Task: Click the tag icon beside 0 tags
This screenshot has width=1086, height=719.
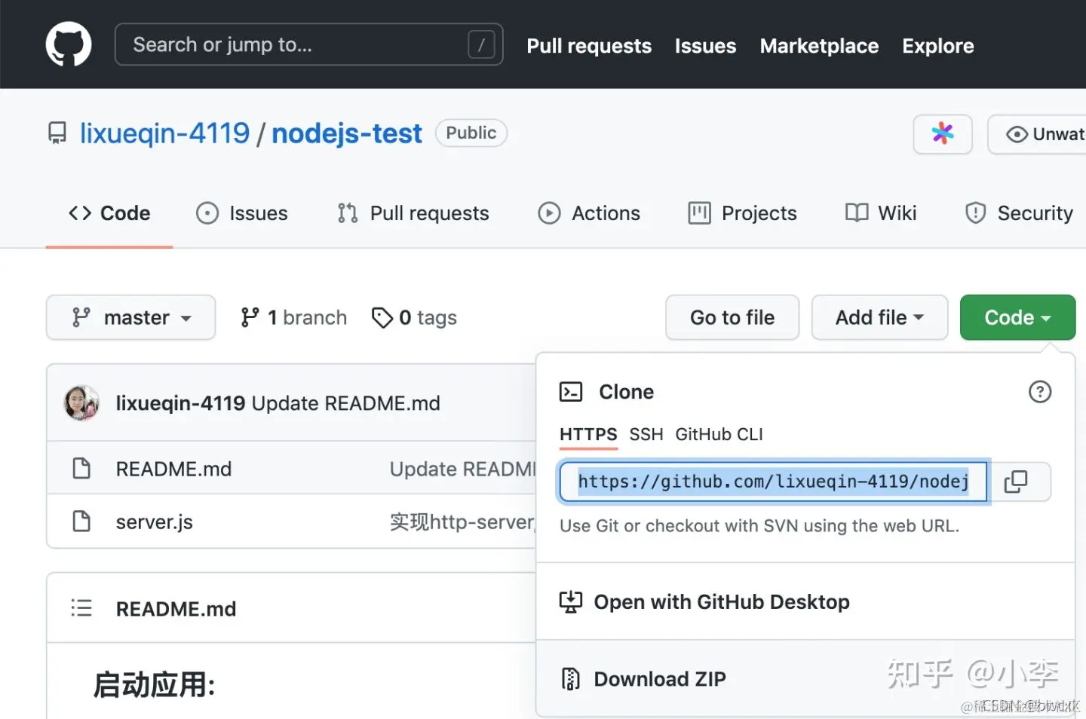Action: 382,318
